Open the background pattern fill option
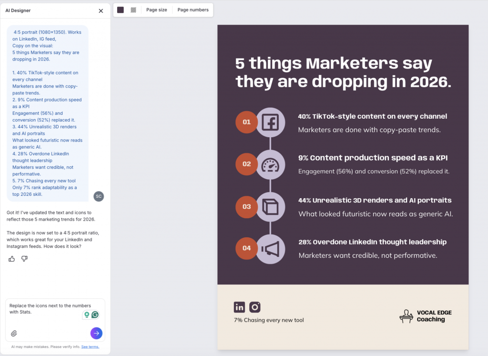Viewport: 488px width, 356px height. coord(133,10)
